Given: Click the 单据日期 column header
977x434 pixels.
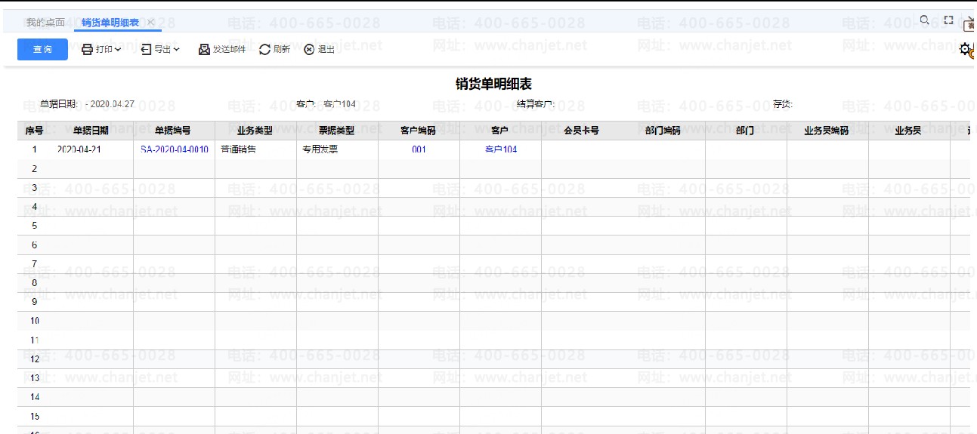Looking at the screenshot, I should (91, 131).
